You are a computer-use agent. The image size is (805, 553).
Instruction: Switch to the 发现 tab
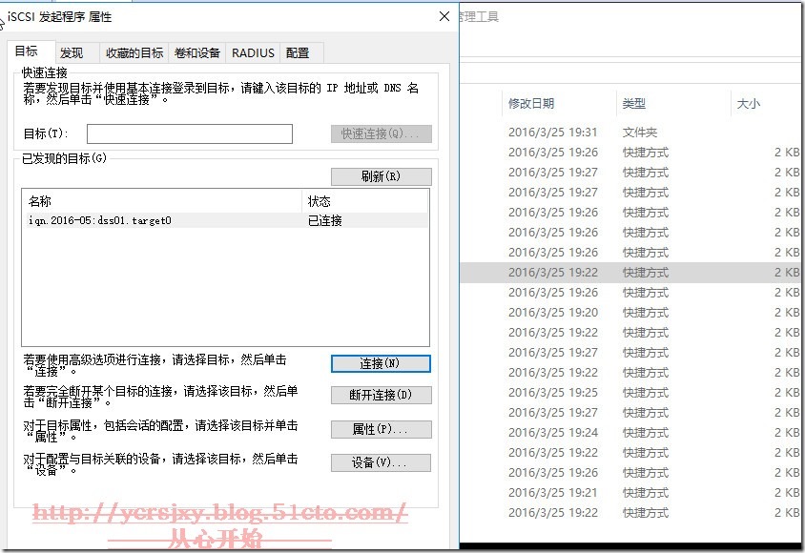(x=74, y=52)
